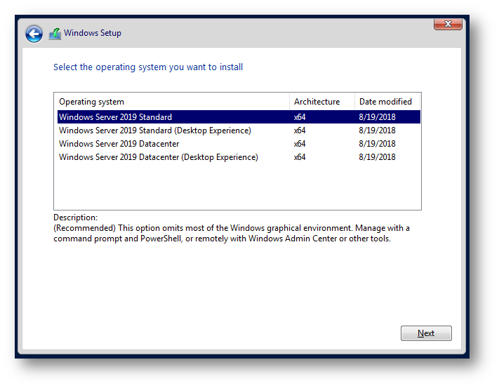Click the "Select the operating system" heading
The height and width of the screenshot is (388, 499).
[148, 67]
